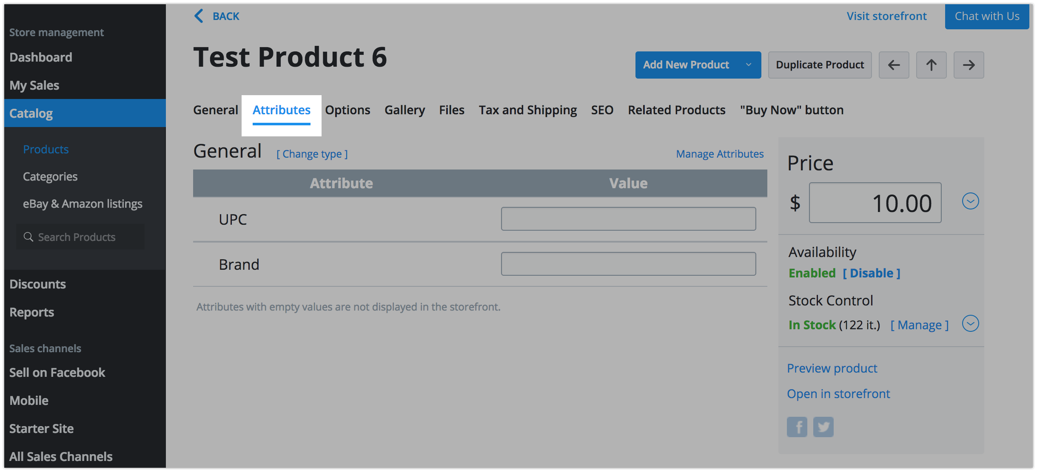Open Mobile in sidebar

point(29,401)
